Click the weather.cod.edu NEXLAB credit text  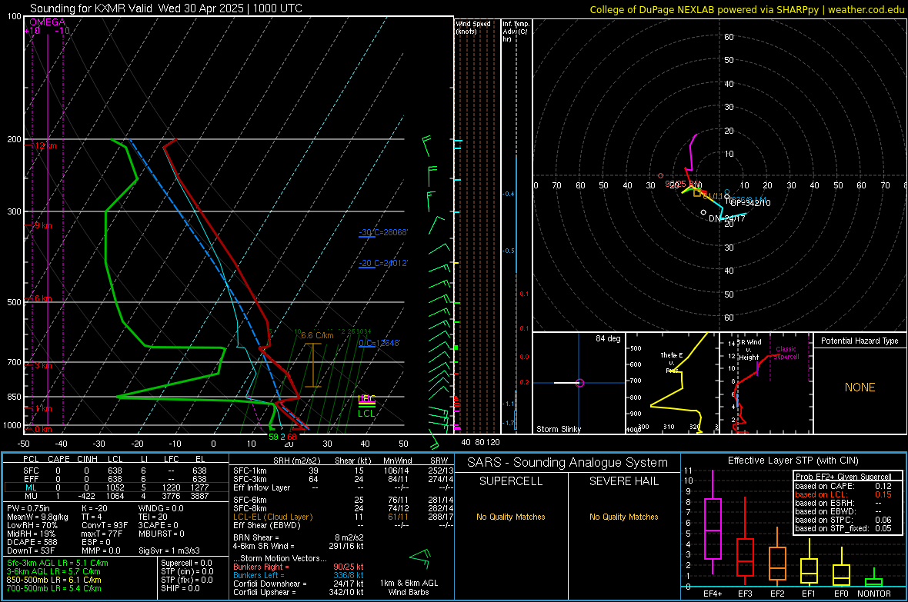pos(746,9)
